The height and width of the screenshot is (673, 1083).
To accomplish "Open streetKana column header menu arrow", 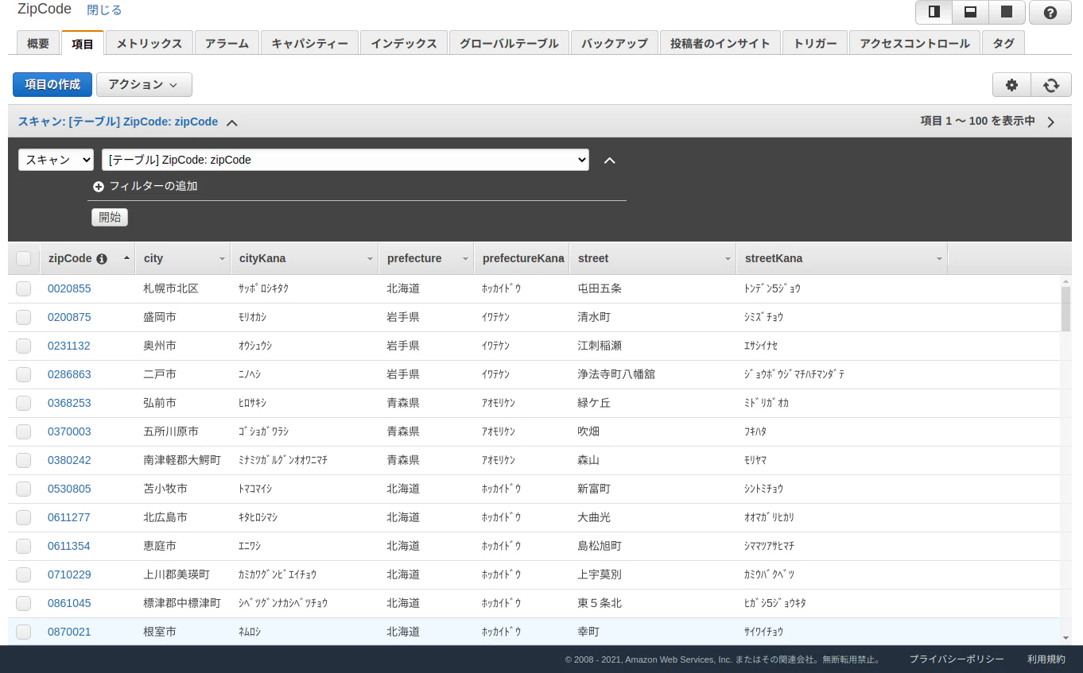I will click(x=939, y=259).
